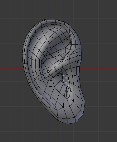This screenshot has width=117, height=142.
Task: Click the blue axis line below the earlobe
Action: coord(48,127)
